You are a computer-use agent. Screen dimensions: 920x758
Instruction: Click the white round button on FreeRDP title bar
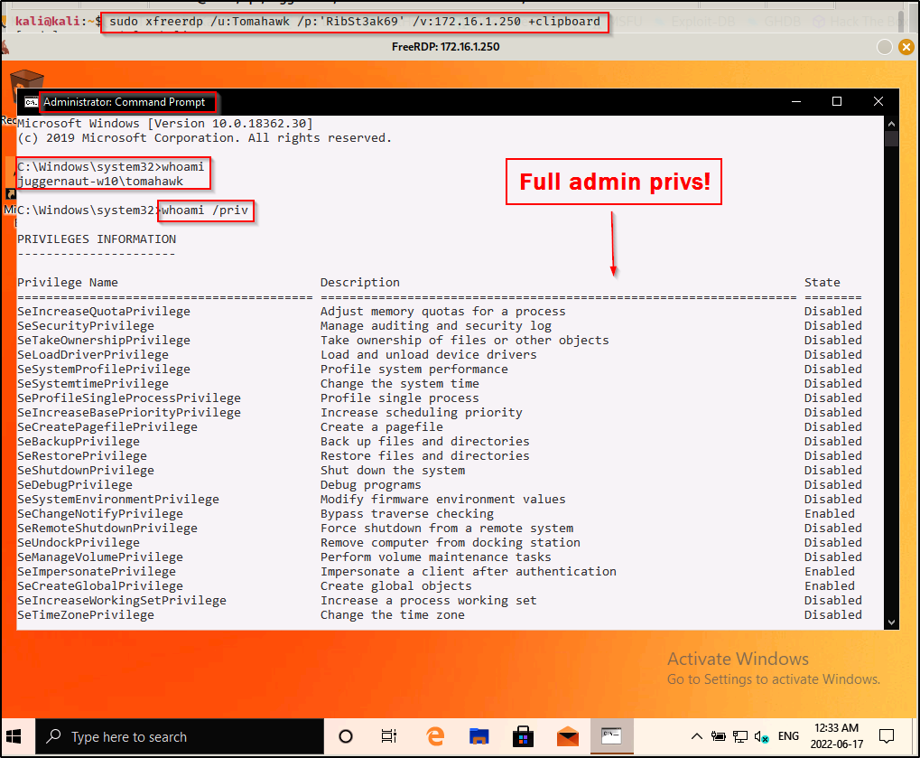tap(884, 47)
